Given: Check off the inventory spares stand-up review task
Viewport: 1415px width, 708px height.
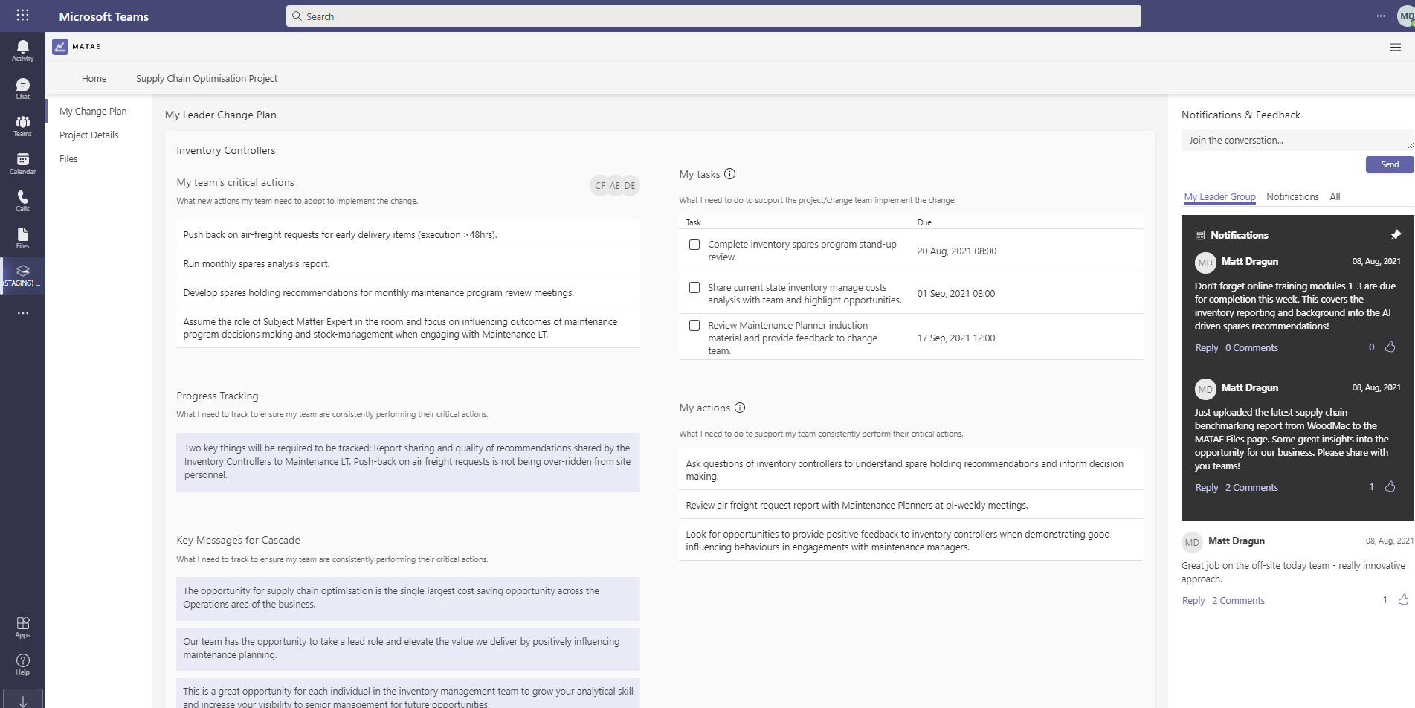Looking at the screenshot, I should pos(694,245).
